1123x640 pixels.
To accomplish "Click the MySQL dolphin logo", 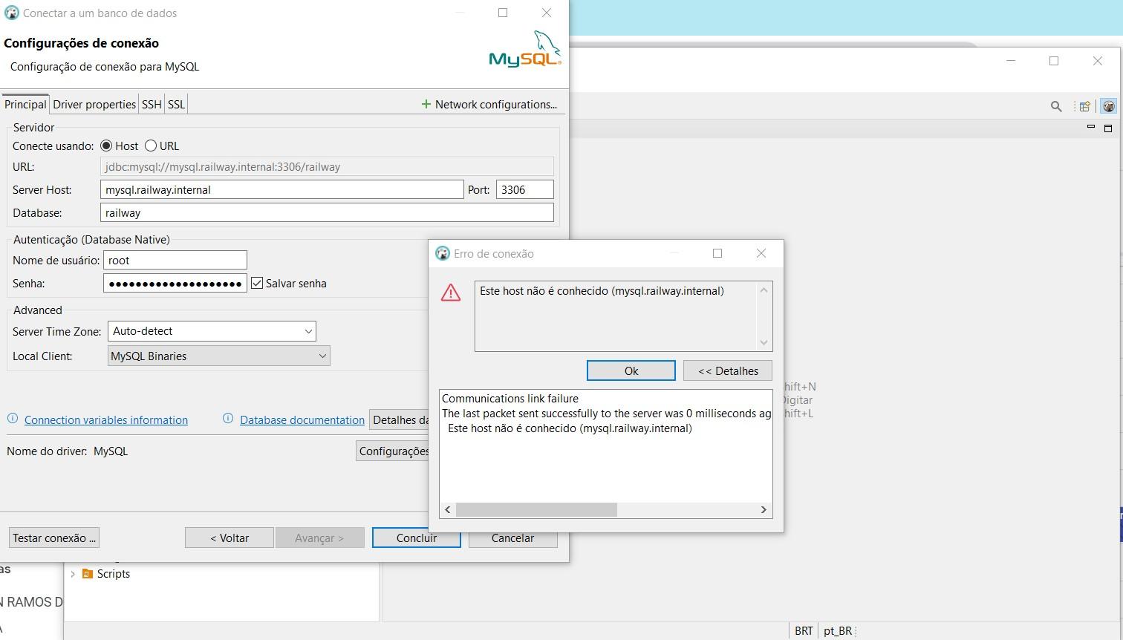I will pyautogui.click(x=525, y=49).
